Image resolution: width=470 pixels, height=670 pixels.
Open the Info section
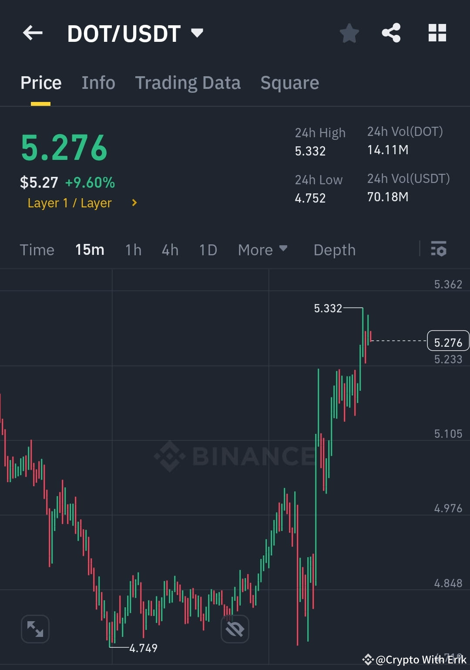98,82
